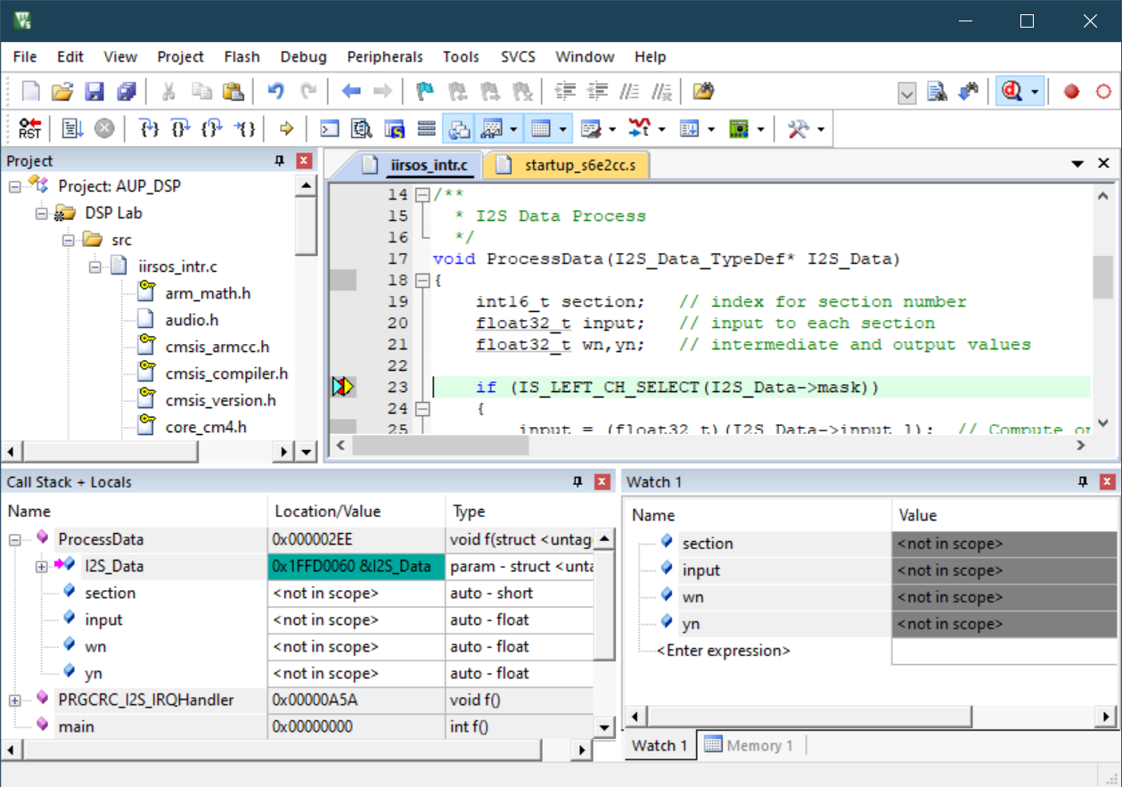The width and height of the screenshot is (1122, 787).
Task: Collapse the DSP Lab group node
Action: [x=42, y=214]
